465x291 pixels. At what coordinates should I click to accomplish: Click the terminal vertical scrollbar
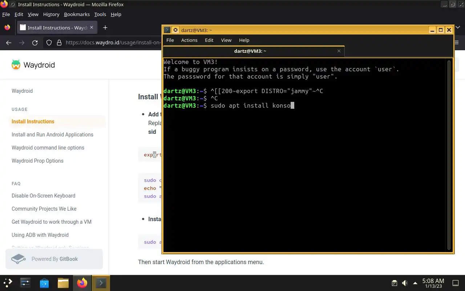[449, 155]
